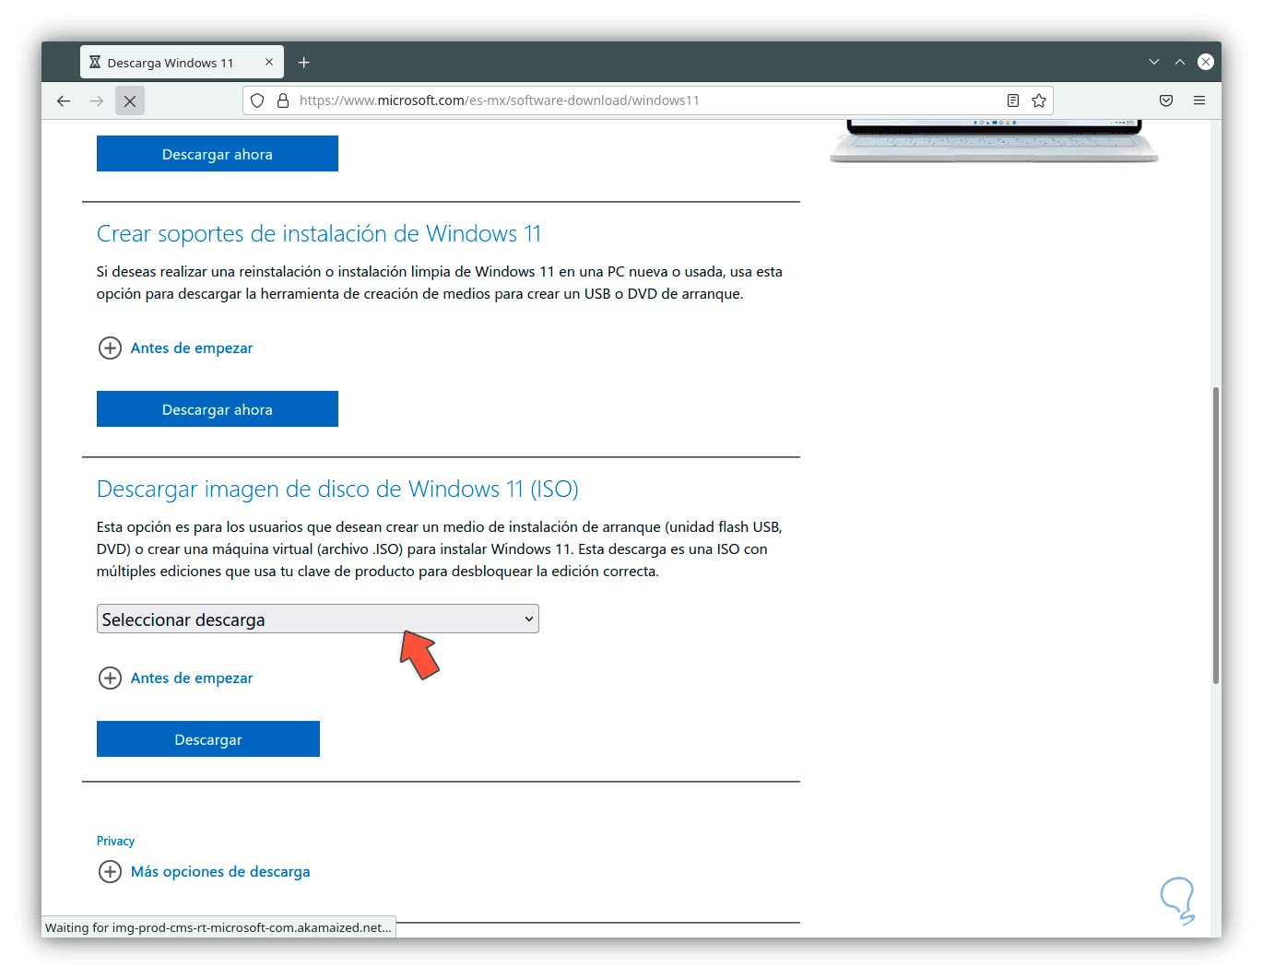Click the heading Crear soportes de instalación de Windows 11
This screenshot has width=1263, height=979.
319,234
